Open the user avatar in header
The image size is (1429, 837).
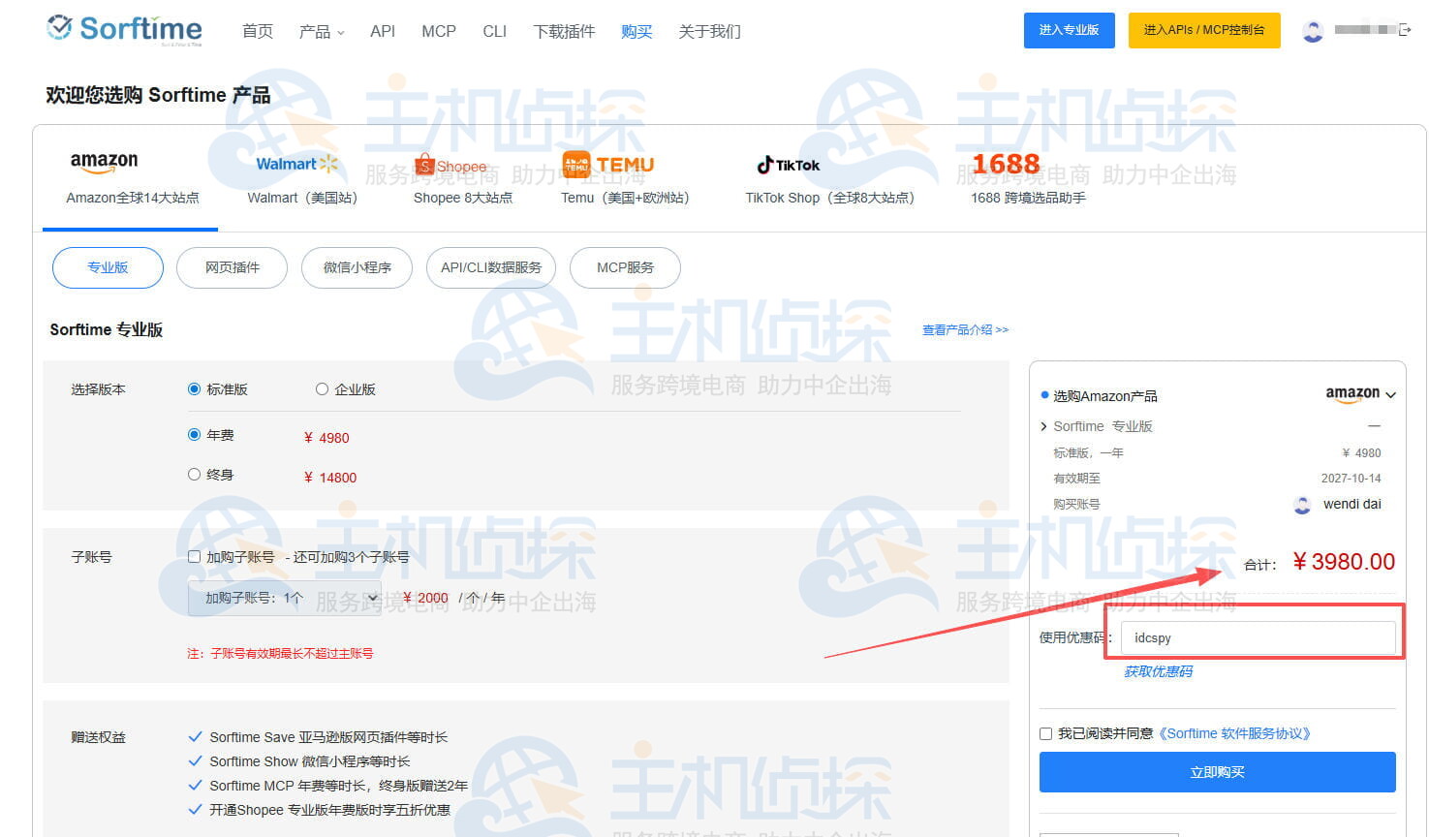[x=1313, y=31]
